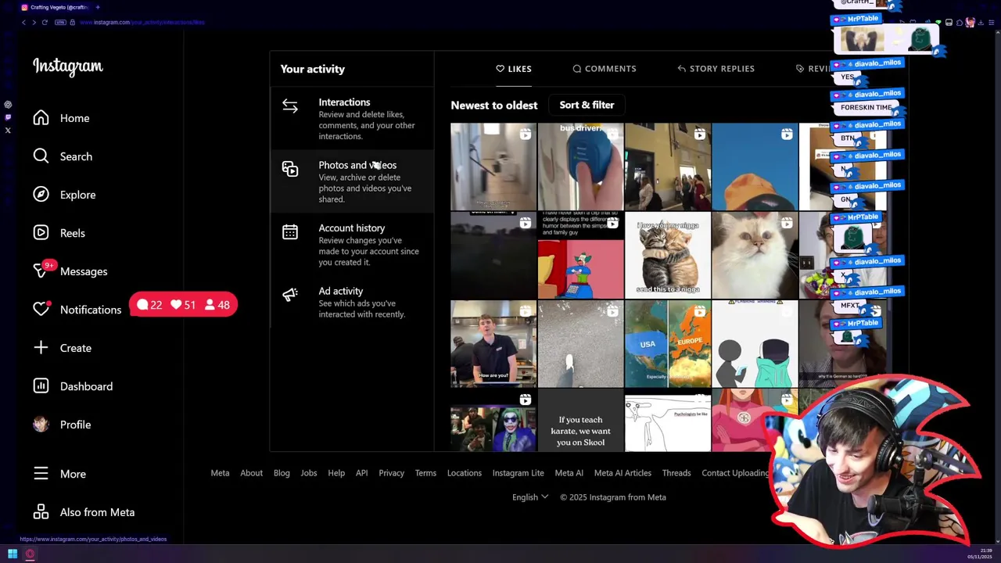Switch to the Likes tab
This screenshot has width=1001, height=563.
[x=514, y=69]
